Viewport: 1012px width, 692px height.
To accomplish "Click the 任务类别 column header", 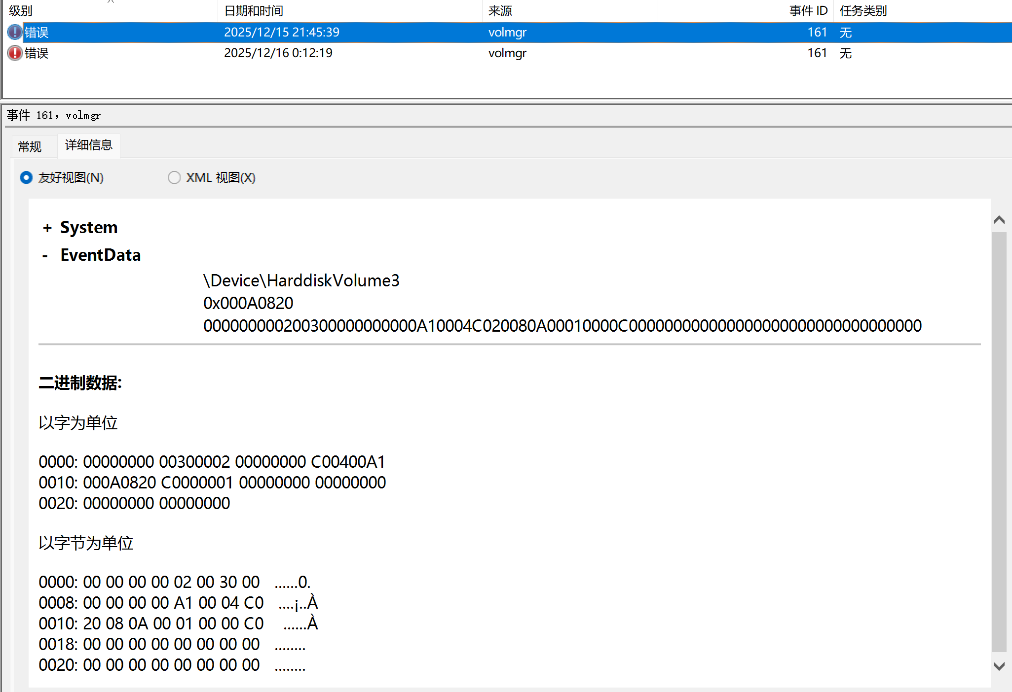I will coord(863,10).
